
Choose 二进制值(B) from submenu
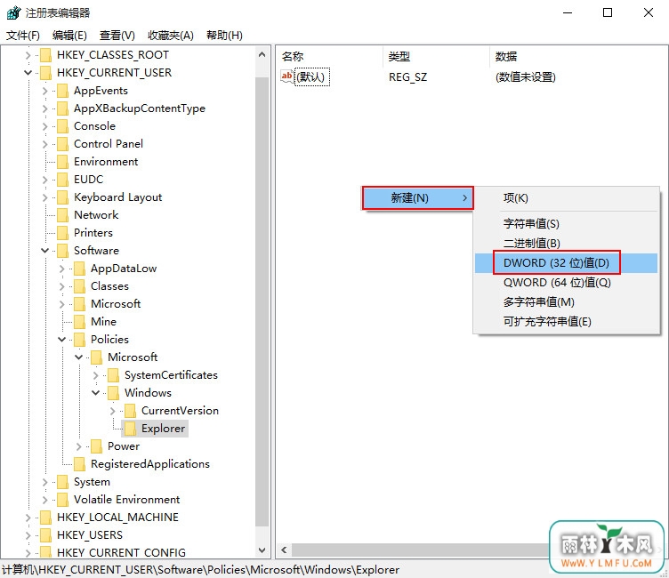[x=566, y=243]
